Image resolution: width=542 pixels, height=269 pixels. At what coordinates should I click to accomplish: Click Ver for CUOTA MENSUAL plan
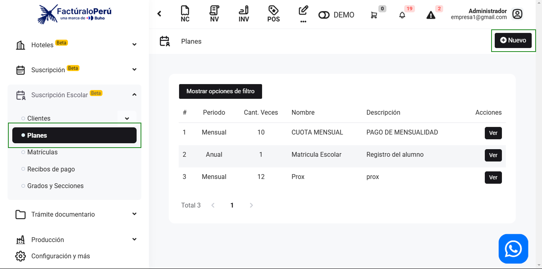click(x=493, y=133)
